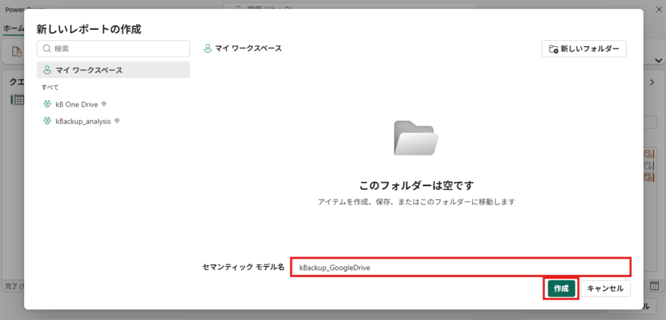The width and height of the screenshot is (666, 320).
Task: Switch to the ホーム tab
Action: 12,29
